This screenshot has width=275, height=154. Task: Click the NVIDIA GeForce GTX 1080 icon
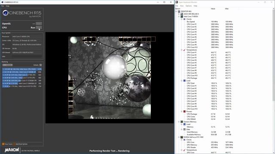point(182,137)
